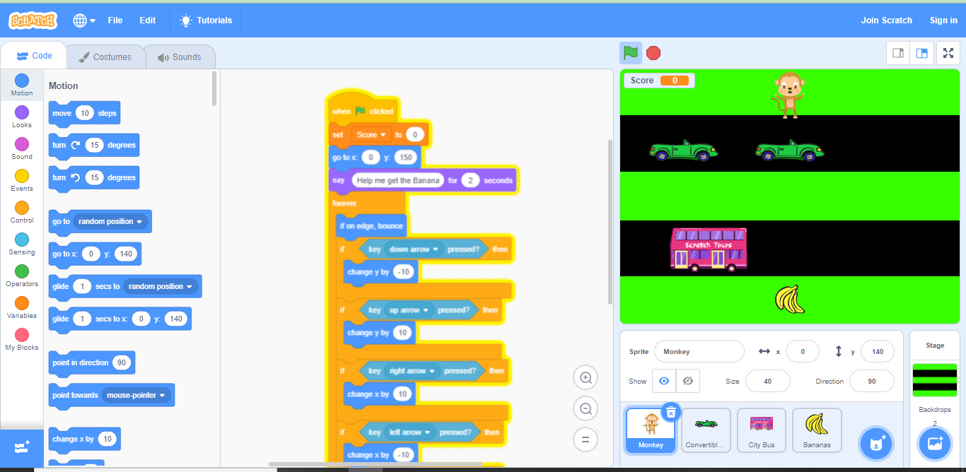
Task: Switch to the Code tab
Action: click(x=34, y=56)
